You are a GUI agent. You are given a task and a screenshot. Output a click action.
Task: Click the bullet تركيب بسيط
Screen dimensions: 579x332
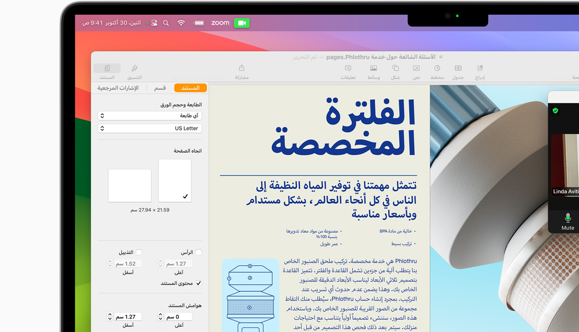pos(403,244)
